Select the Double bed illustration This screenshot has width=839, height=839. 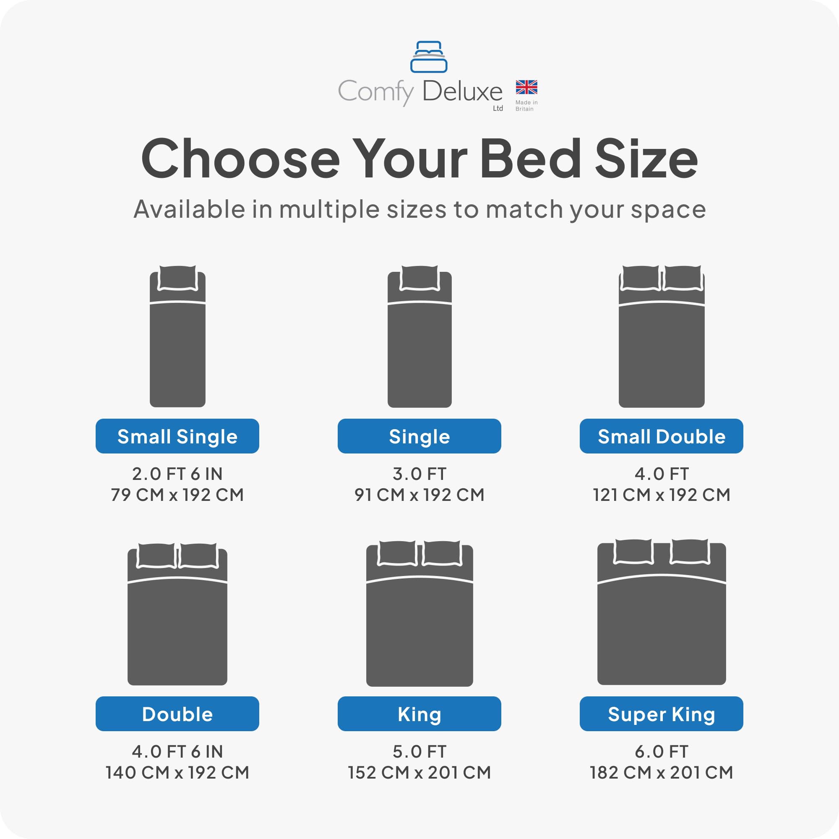pyautogui.click(x=177, y=614)
